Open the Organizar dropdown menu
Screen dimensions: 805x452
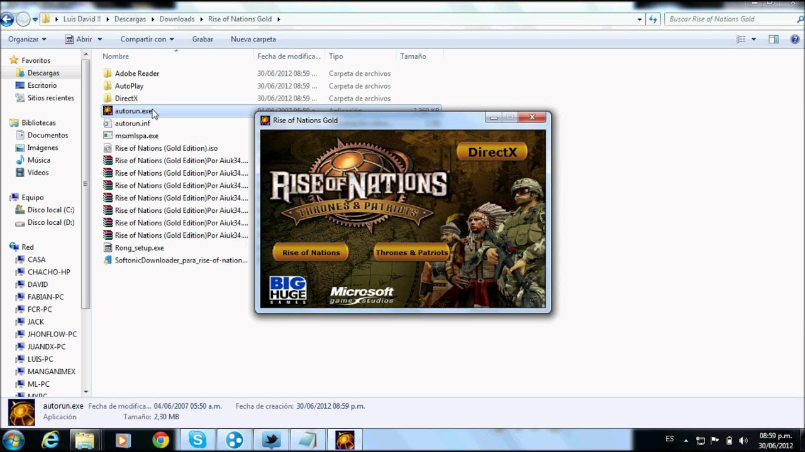point(27,39)
